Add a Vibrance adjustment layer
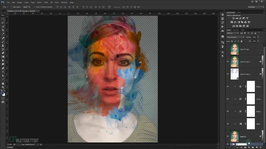Screen dimensions: 266x149 pos(247,18)
